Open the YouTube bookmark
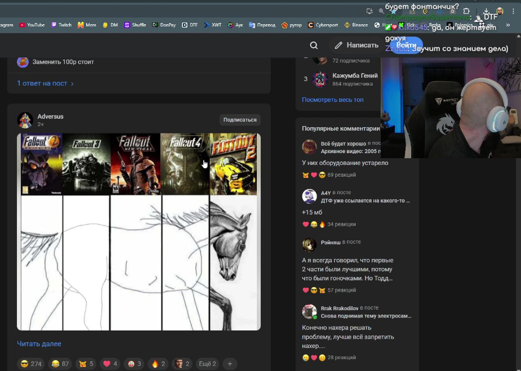 (32, 25)
